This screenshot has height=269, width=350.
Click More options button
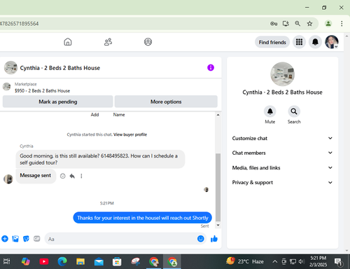pos(166,102)
